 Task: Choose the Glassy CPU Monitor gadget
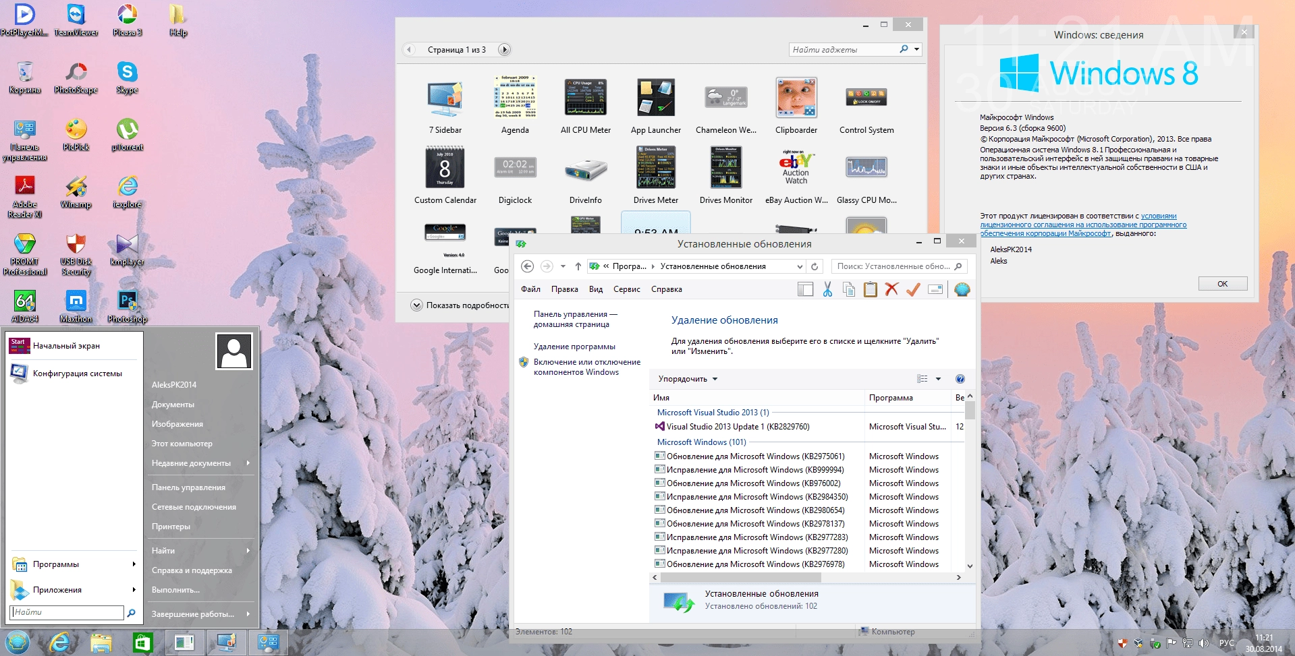(866, 176)
